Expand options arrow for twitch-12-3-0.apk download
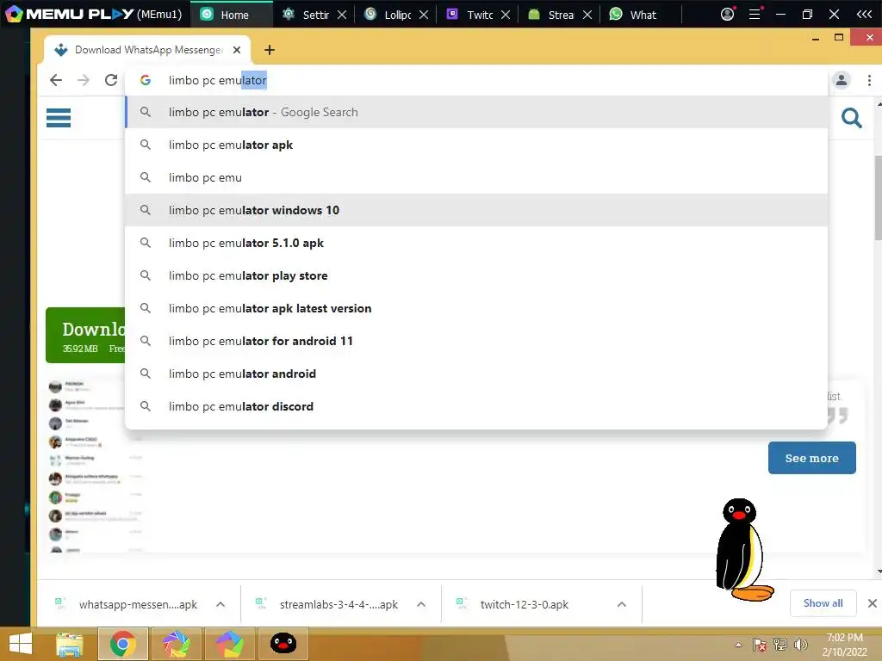This screenshot has width=882, height=661. coord(622,604)
